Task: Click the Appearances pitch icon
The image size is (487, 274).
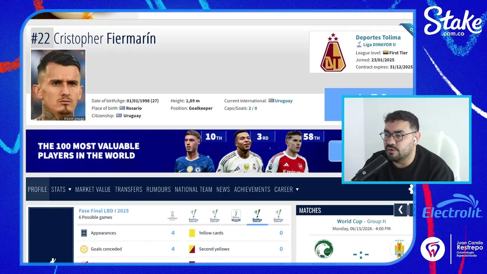Action: click(84, 233)
